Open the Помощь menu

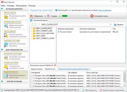click(32, 6)
